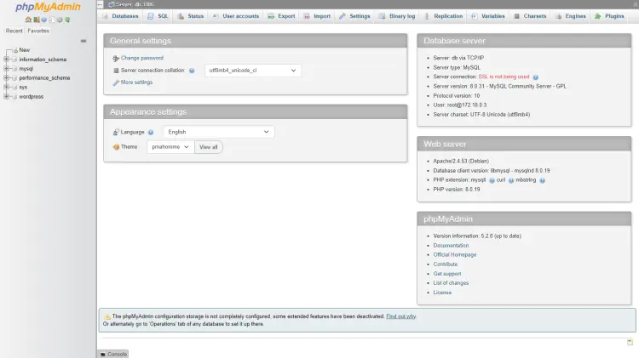Click the help icon after the mysqli PHP extension
Viewport: 639px width, 358px height.
tap(492, 180)
